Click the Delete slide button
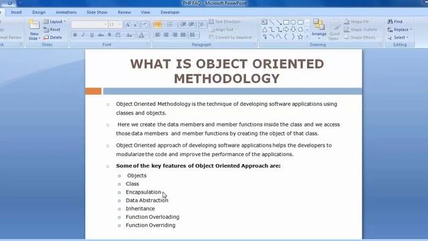This screenshot has width=428, height=241. pos(53,37)
